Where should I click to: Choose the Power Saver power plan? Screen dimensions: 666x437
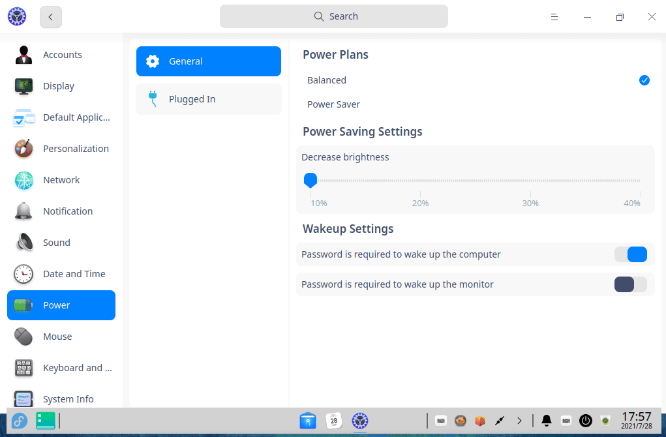(x=476, y=104)
